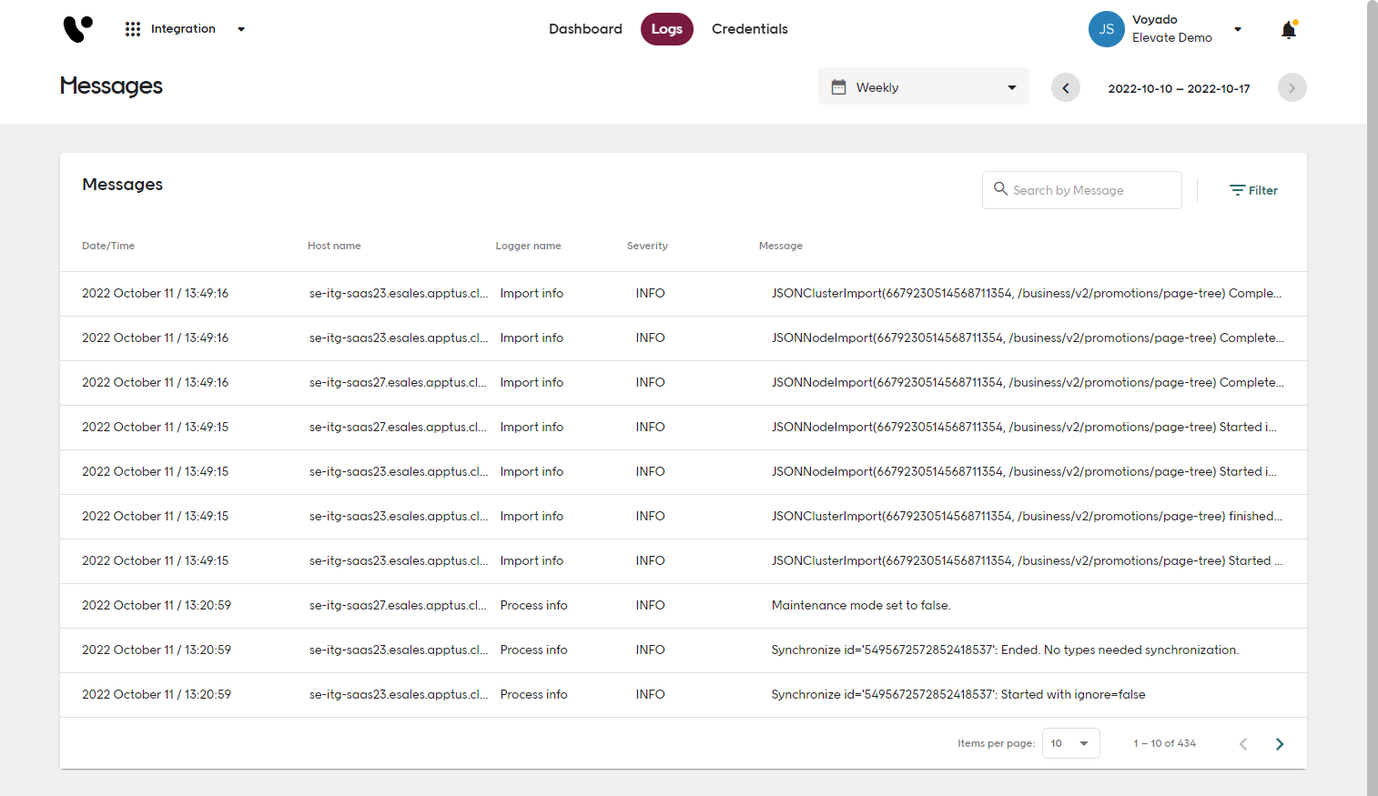Viewport: 1378px width, 796px height.
Task: Open the Filter button
Action: [1253, 190]
